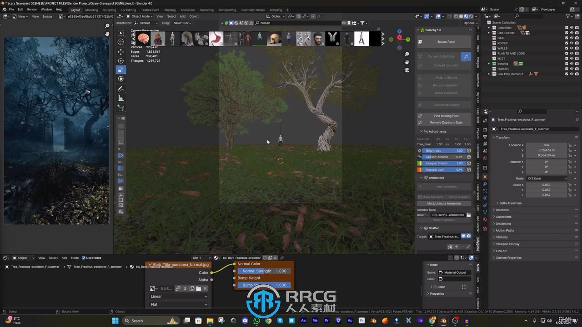Click the image editor zoom magnifier icon

coord(107,26)
